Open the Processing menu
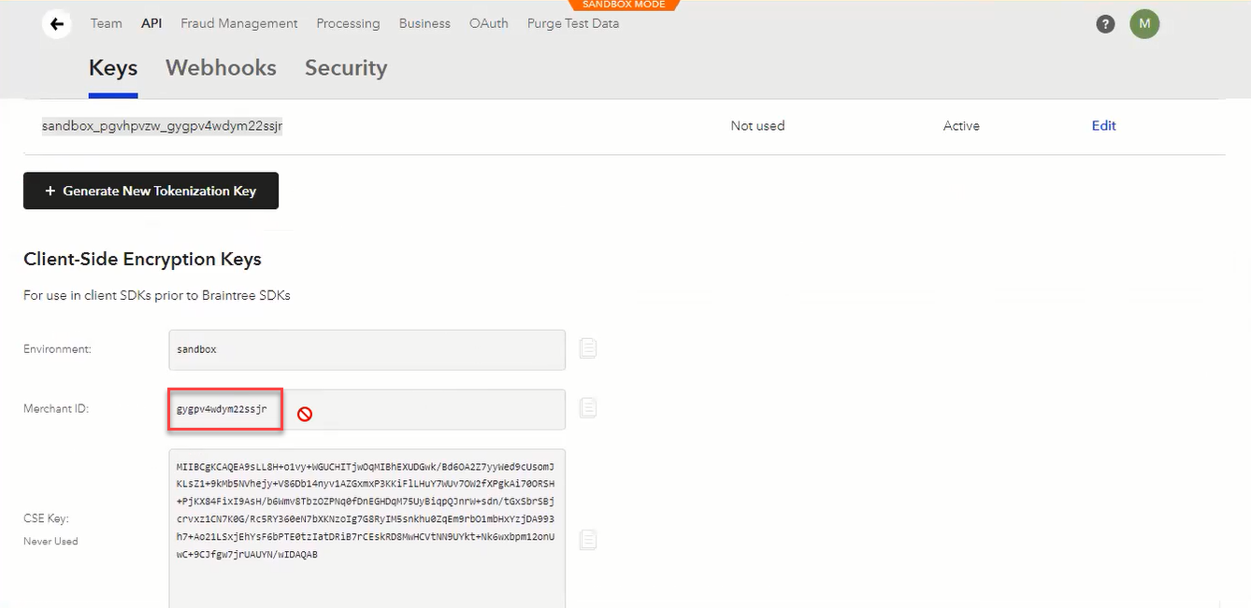This screenshot has height=608, width=1251. pos(348,23)
